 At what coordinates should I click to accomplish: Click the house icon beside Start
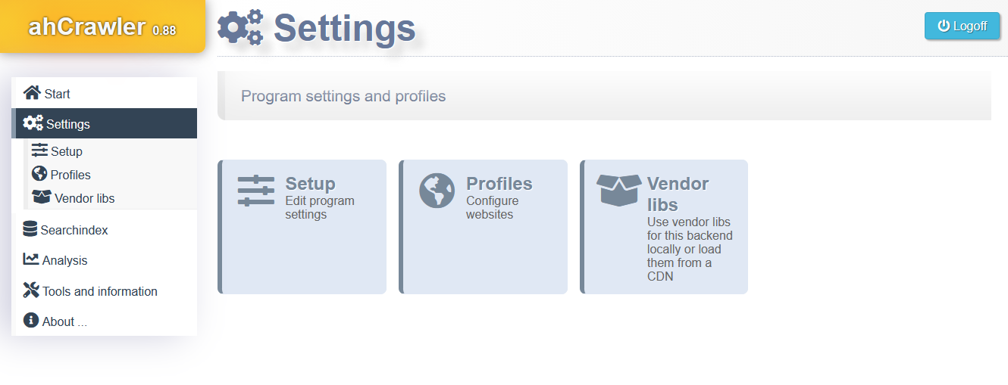[32, 93]
